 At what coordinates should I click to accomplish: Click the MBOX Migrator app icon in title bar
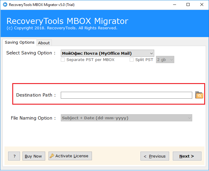pos(5,4)
